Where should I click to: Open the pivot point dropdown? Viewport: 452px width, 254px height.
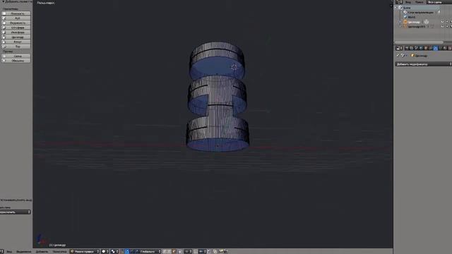coord(114,251)
